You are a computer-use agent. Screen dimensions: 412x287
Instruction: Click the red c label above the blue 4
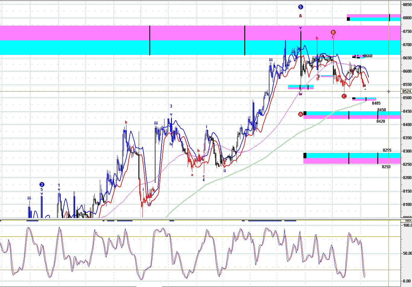pos(204,176)
